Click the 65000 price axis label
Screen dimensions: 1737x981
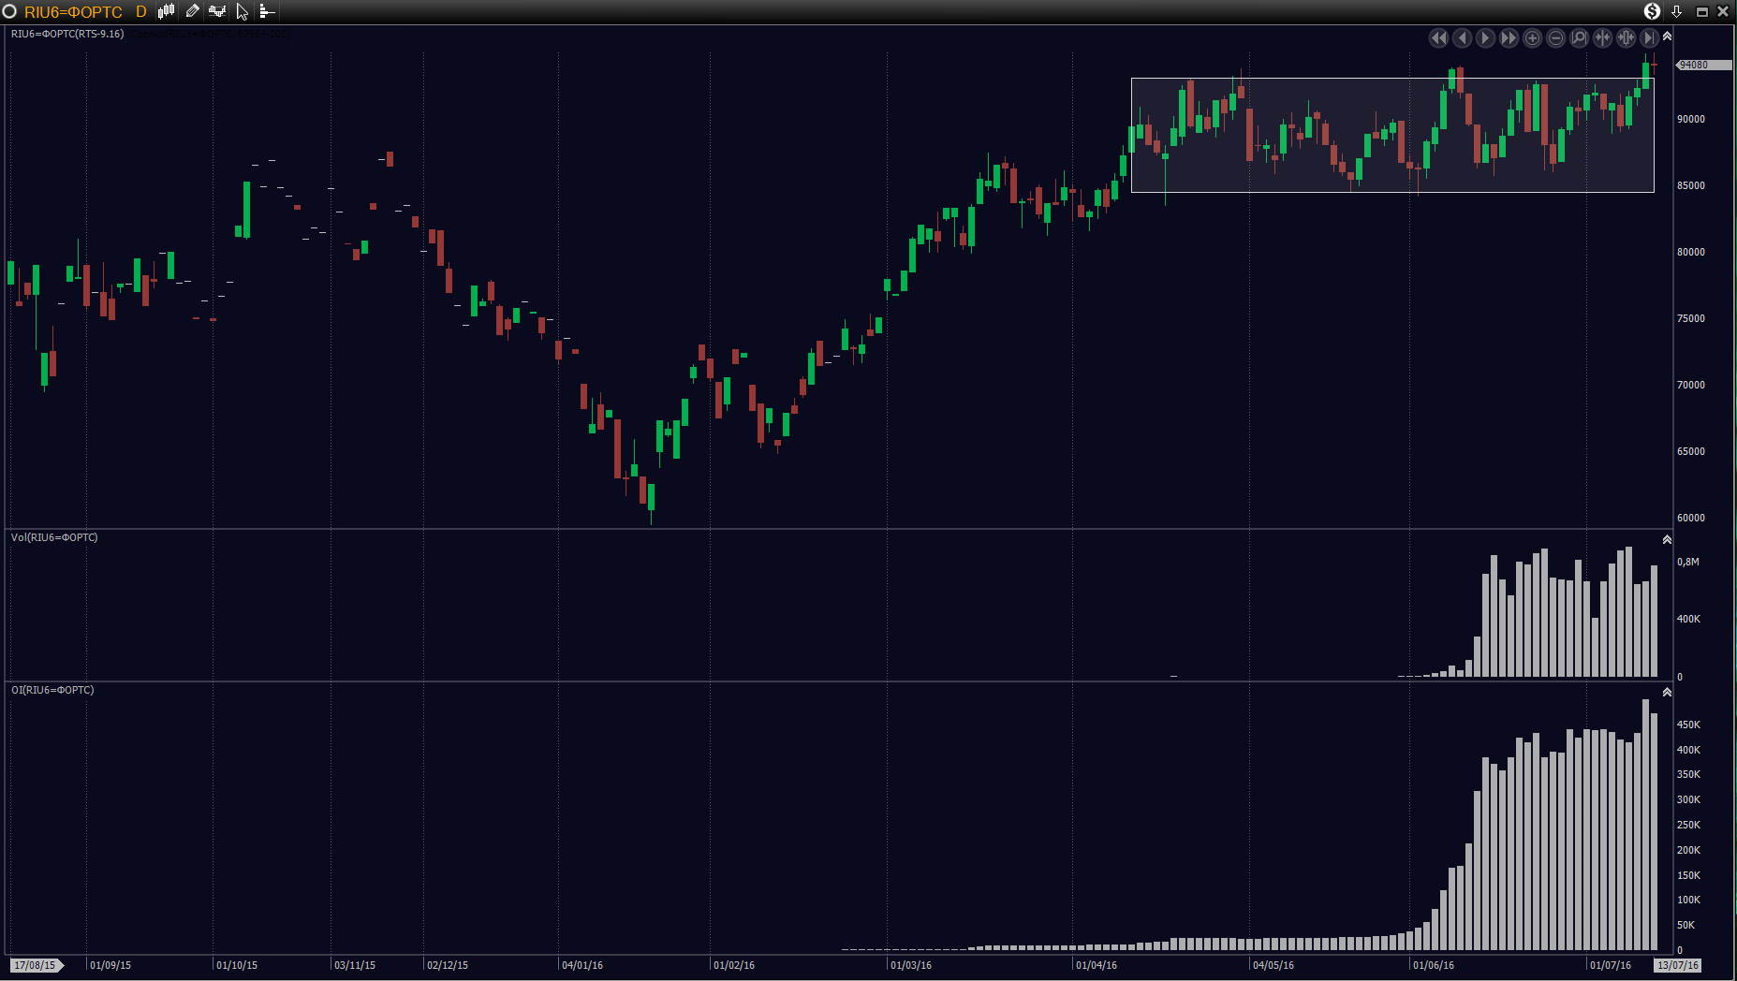click(1691, 452)
